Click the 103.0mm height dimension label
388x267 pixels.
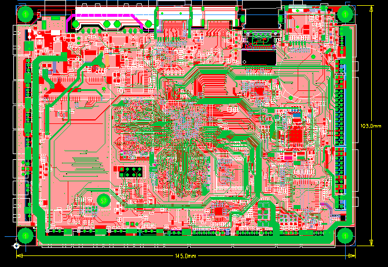371,126
